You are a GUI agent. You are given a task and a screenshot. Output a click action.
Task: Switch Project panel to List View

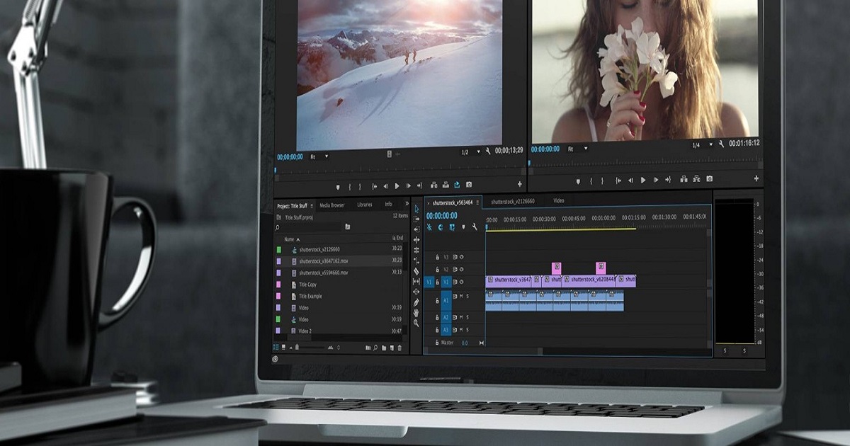[x=276, y=347]
